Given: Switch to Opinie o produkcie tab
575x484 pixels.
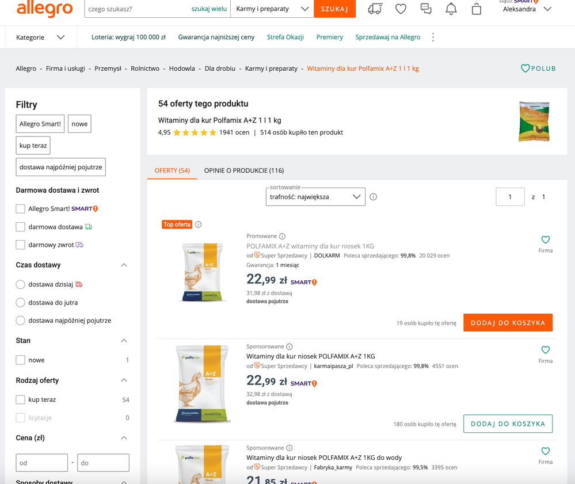Looking at the screenshot, I should [243, 170].
